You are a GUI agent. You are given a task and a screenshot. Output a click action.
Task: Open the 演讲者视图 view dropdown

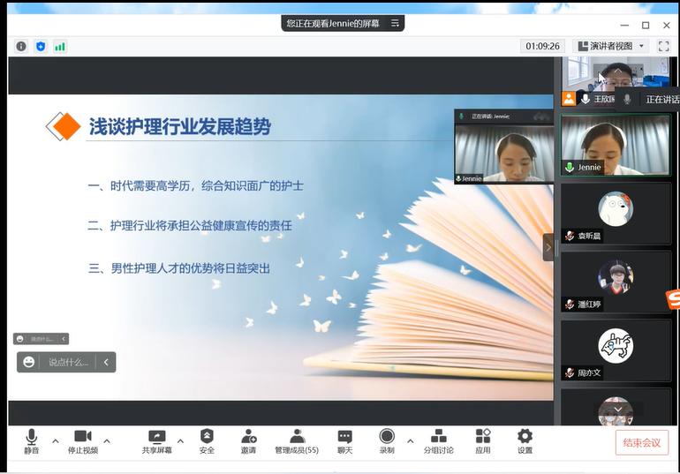[x=611, y=46]
